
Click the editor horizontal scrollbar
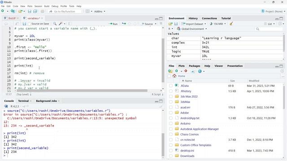point(82,90)
